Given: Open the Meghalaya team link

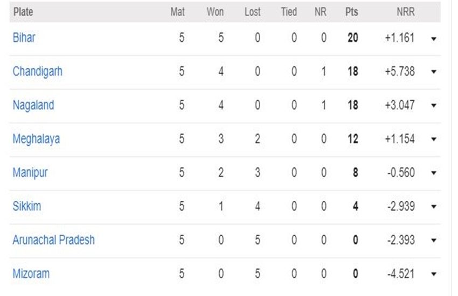Looking at the screenshot, I should pos(36,139).
